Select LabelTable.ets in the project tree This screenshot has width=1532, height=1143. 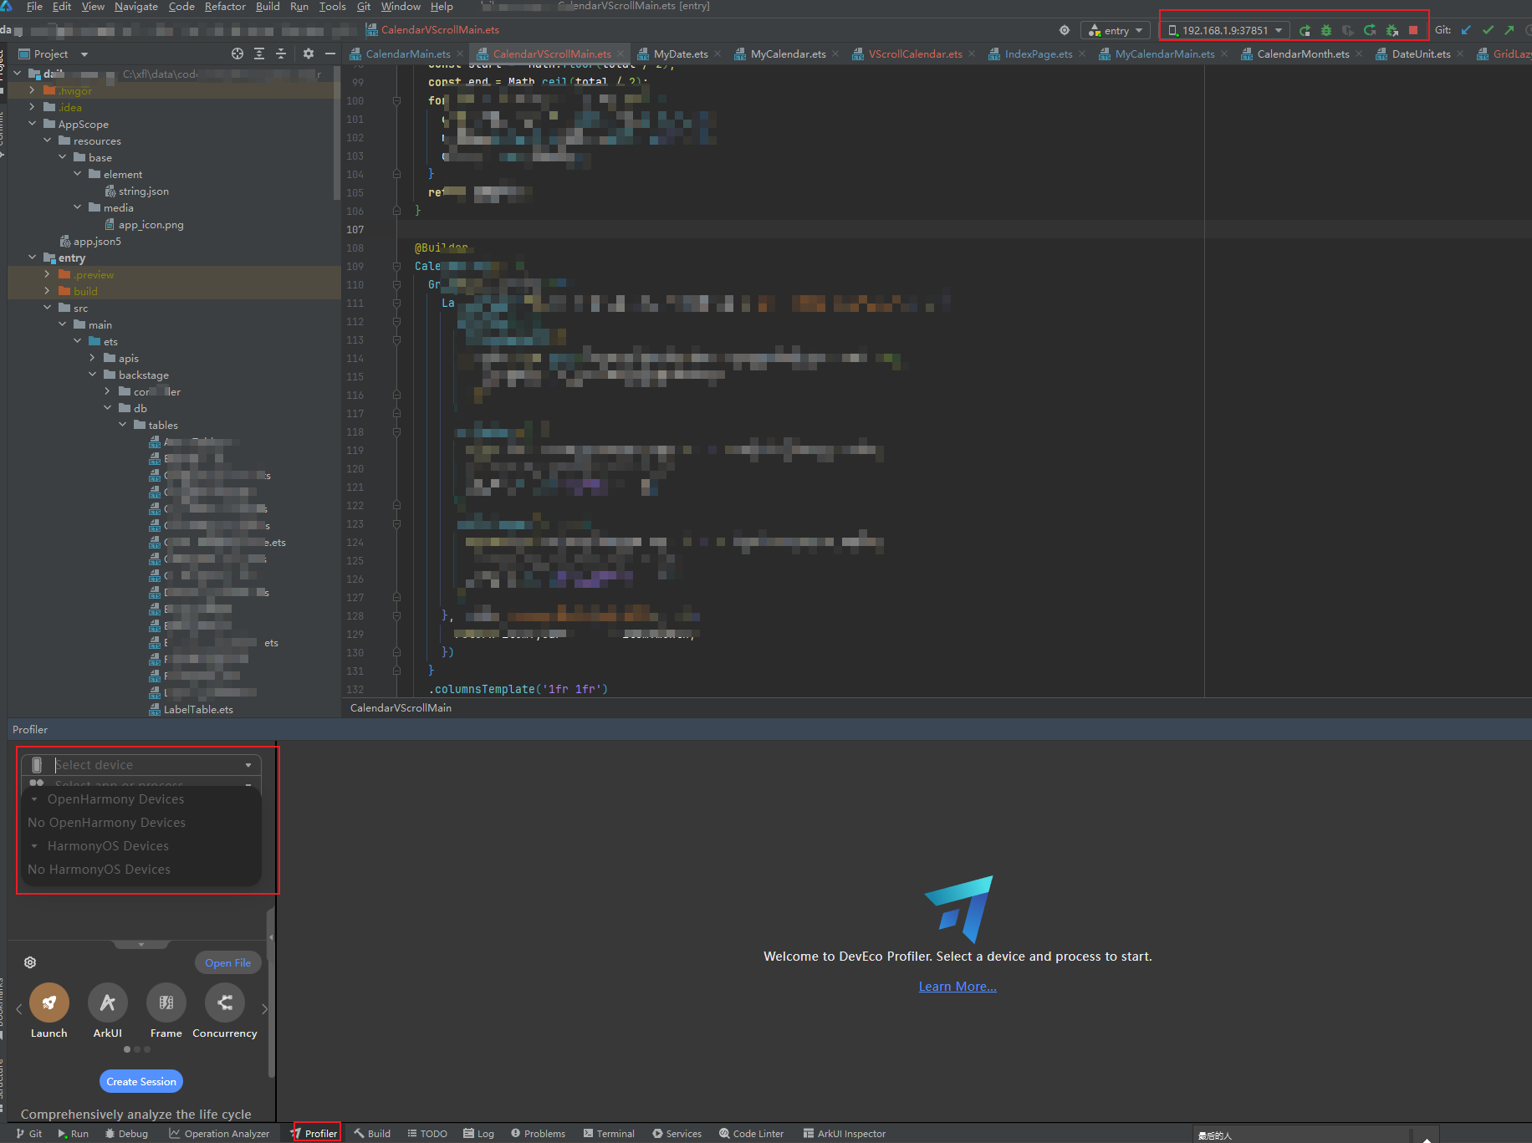tap(191, 710)
